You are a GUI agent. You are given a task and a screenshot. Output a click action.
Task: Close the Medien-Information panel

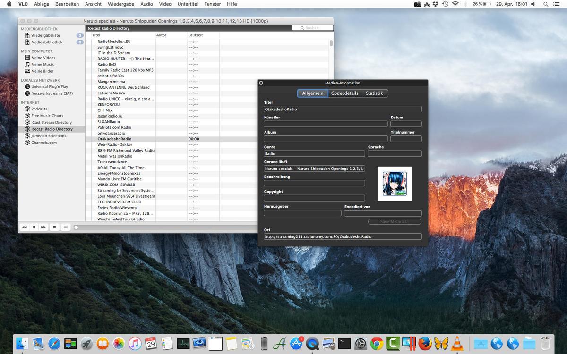[x=261, y=83]
